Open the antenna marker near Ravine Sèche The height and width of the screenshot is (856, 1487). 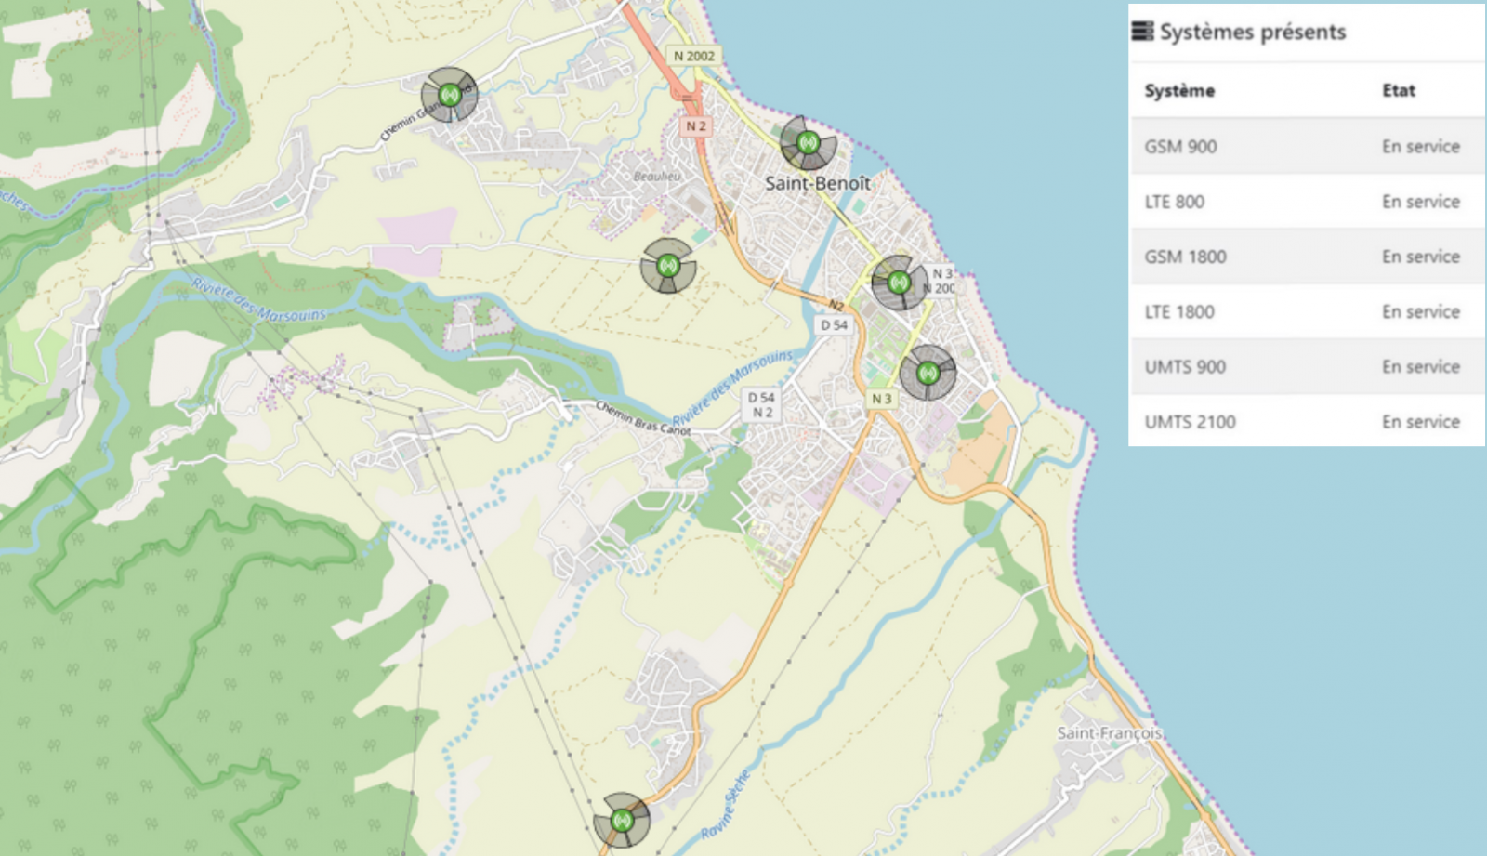(622, 820)
